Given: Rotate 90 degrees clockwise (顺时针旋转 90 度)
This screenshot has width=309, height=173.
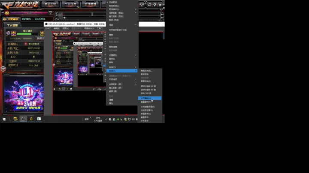Looking at the screenshot, I should coord(150,86).
